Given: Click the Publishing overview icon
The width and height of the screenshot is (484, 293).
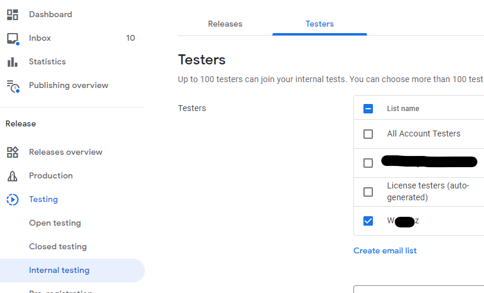Looking at the screenshot, I should [x=12, y=86].
